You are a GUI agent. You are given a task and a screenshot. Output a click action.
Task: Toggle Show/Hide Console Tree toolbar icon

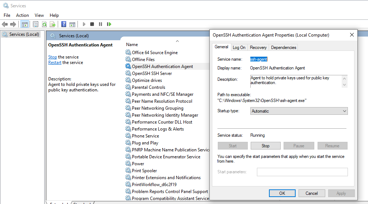[24, 24]
